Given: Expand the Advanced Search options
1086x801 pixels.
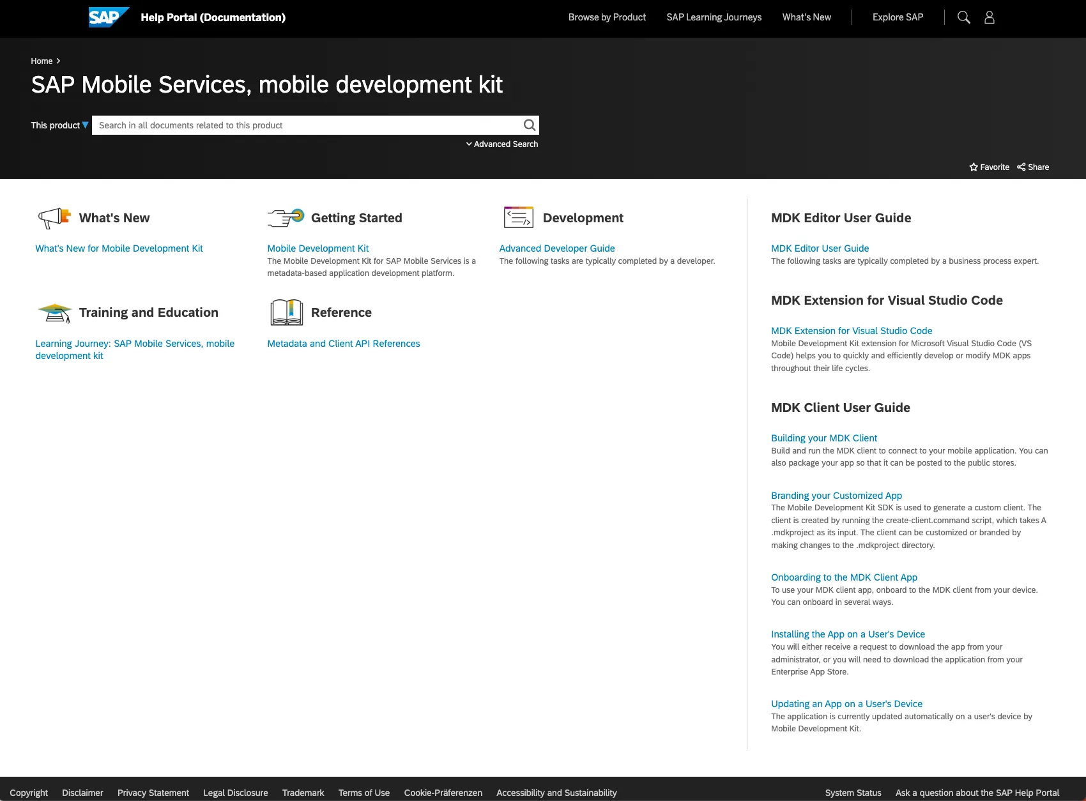Looking at the screenshot, I should click(502, 144).
